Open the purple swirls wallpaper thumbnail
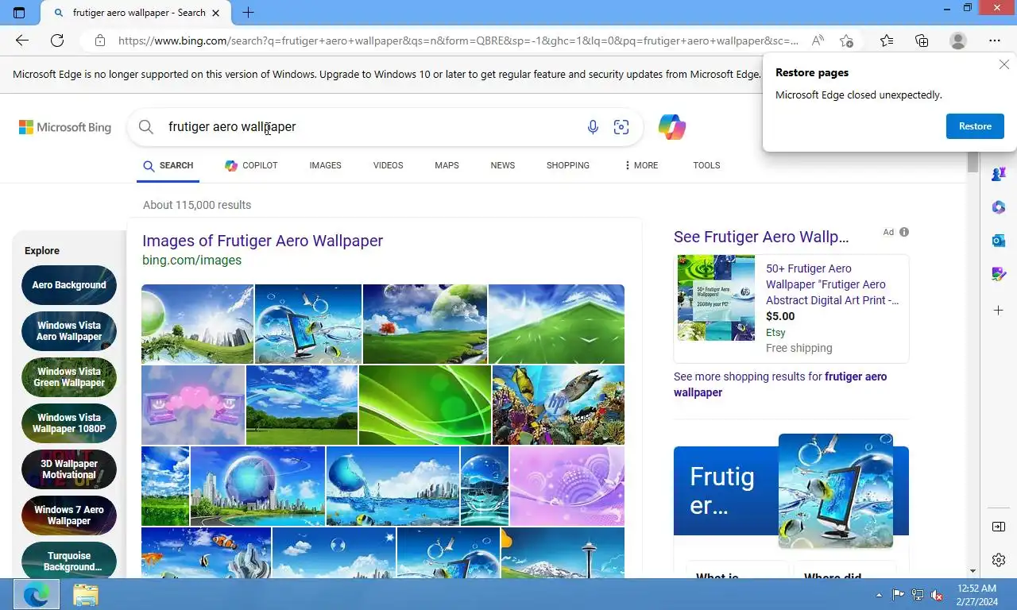Viewport: 1017px width, 610px height. click(567, 486)
